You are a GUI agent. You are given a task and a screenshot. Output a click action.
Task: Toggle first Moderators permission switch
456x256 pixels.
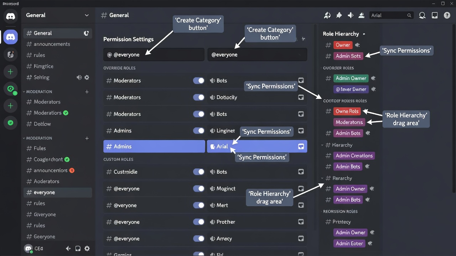[x=199, y=81]
